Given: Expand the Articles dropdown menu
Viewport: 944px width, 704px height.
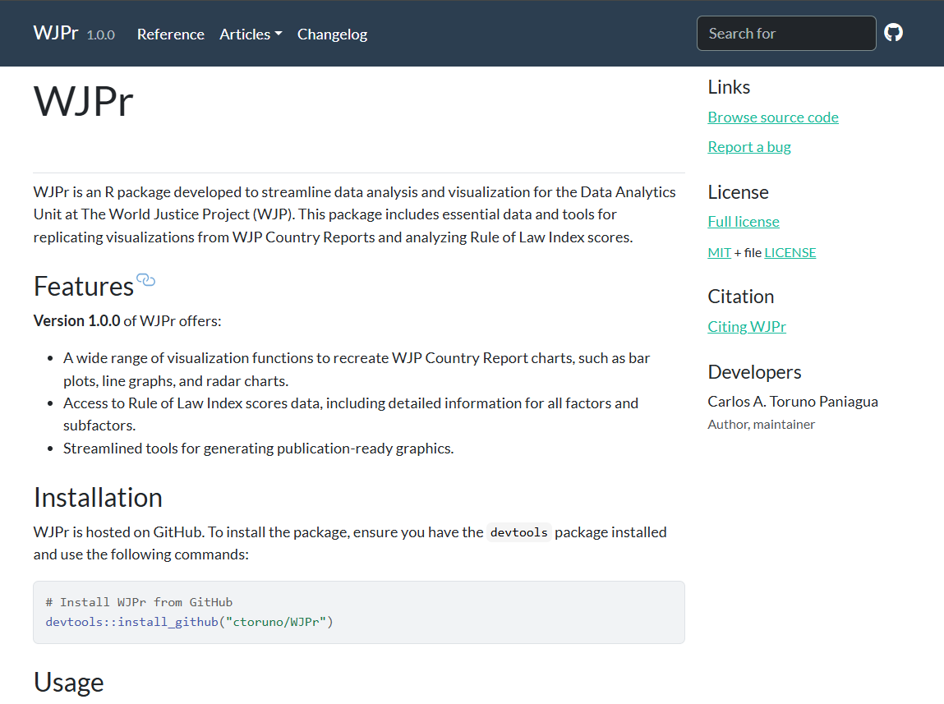Looking at the screenshot, I should pyautogui.click(x=251, y=35).
